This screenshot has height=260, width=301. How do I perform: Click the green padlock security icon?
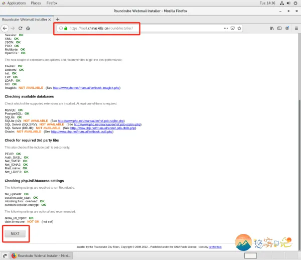tap(65, 28)
